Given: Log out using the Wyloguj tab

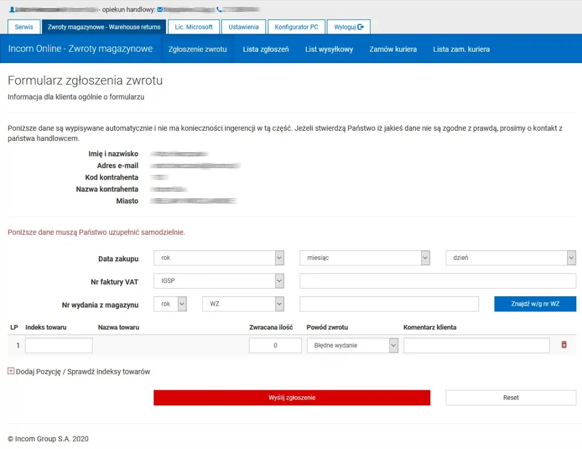Looking at the screenshot, I should click(348, 27).
